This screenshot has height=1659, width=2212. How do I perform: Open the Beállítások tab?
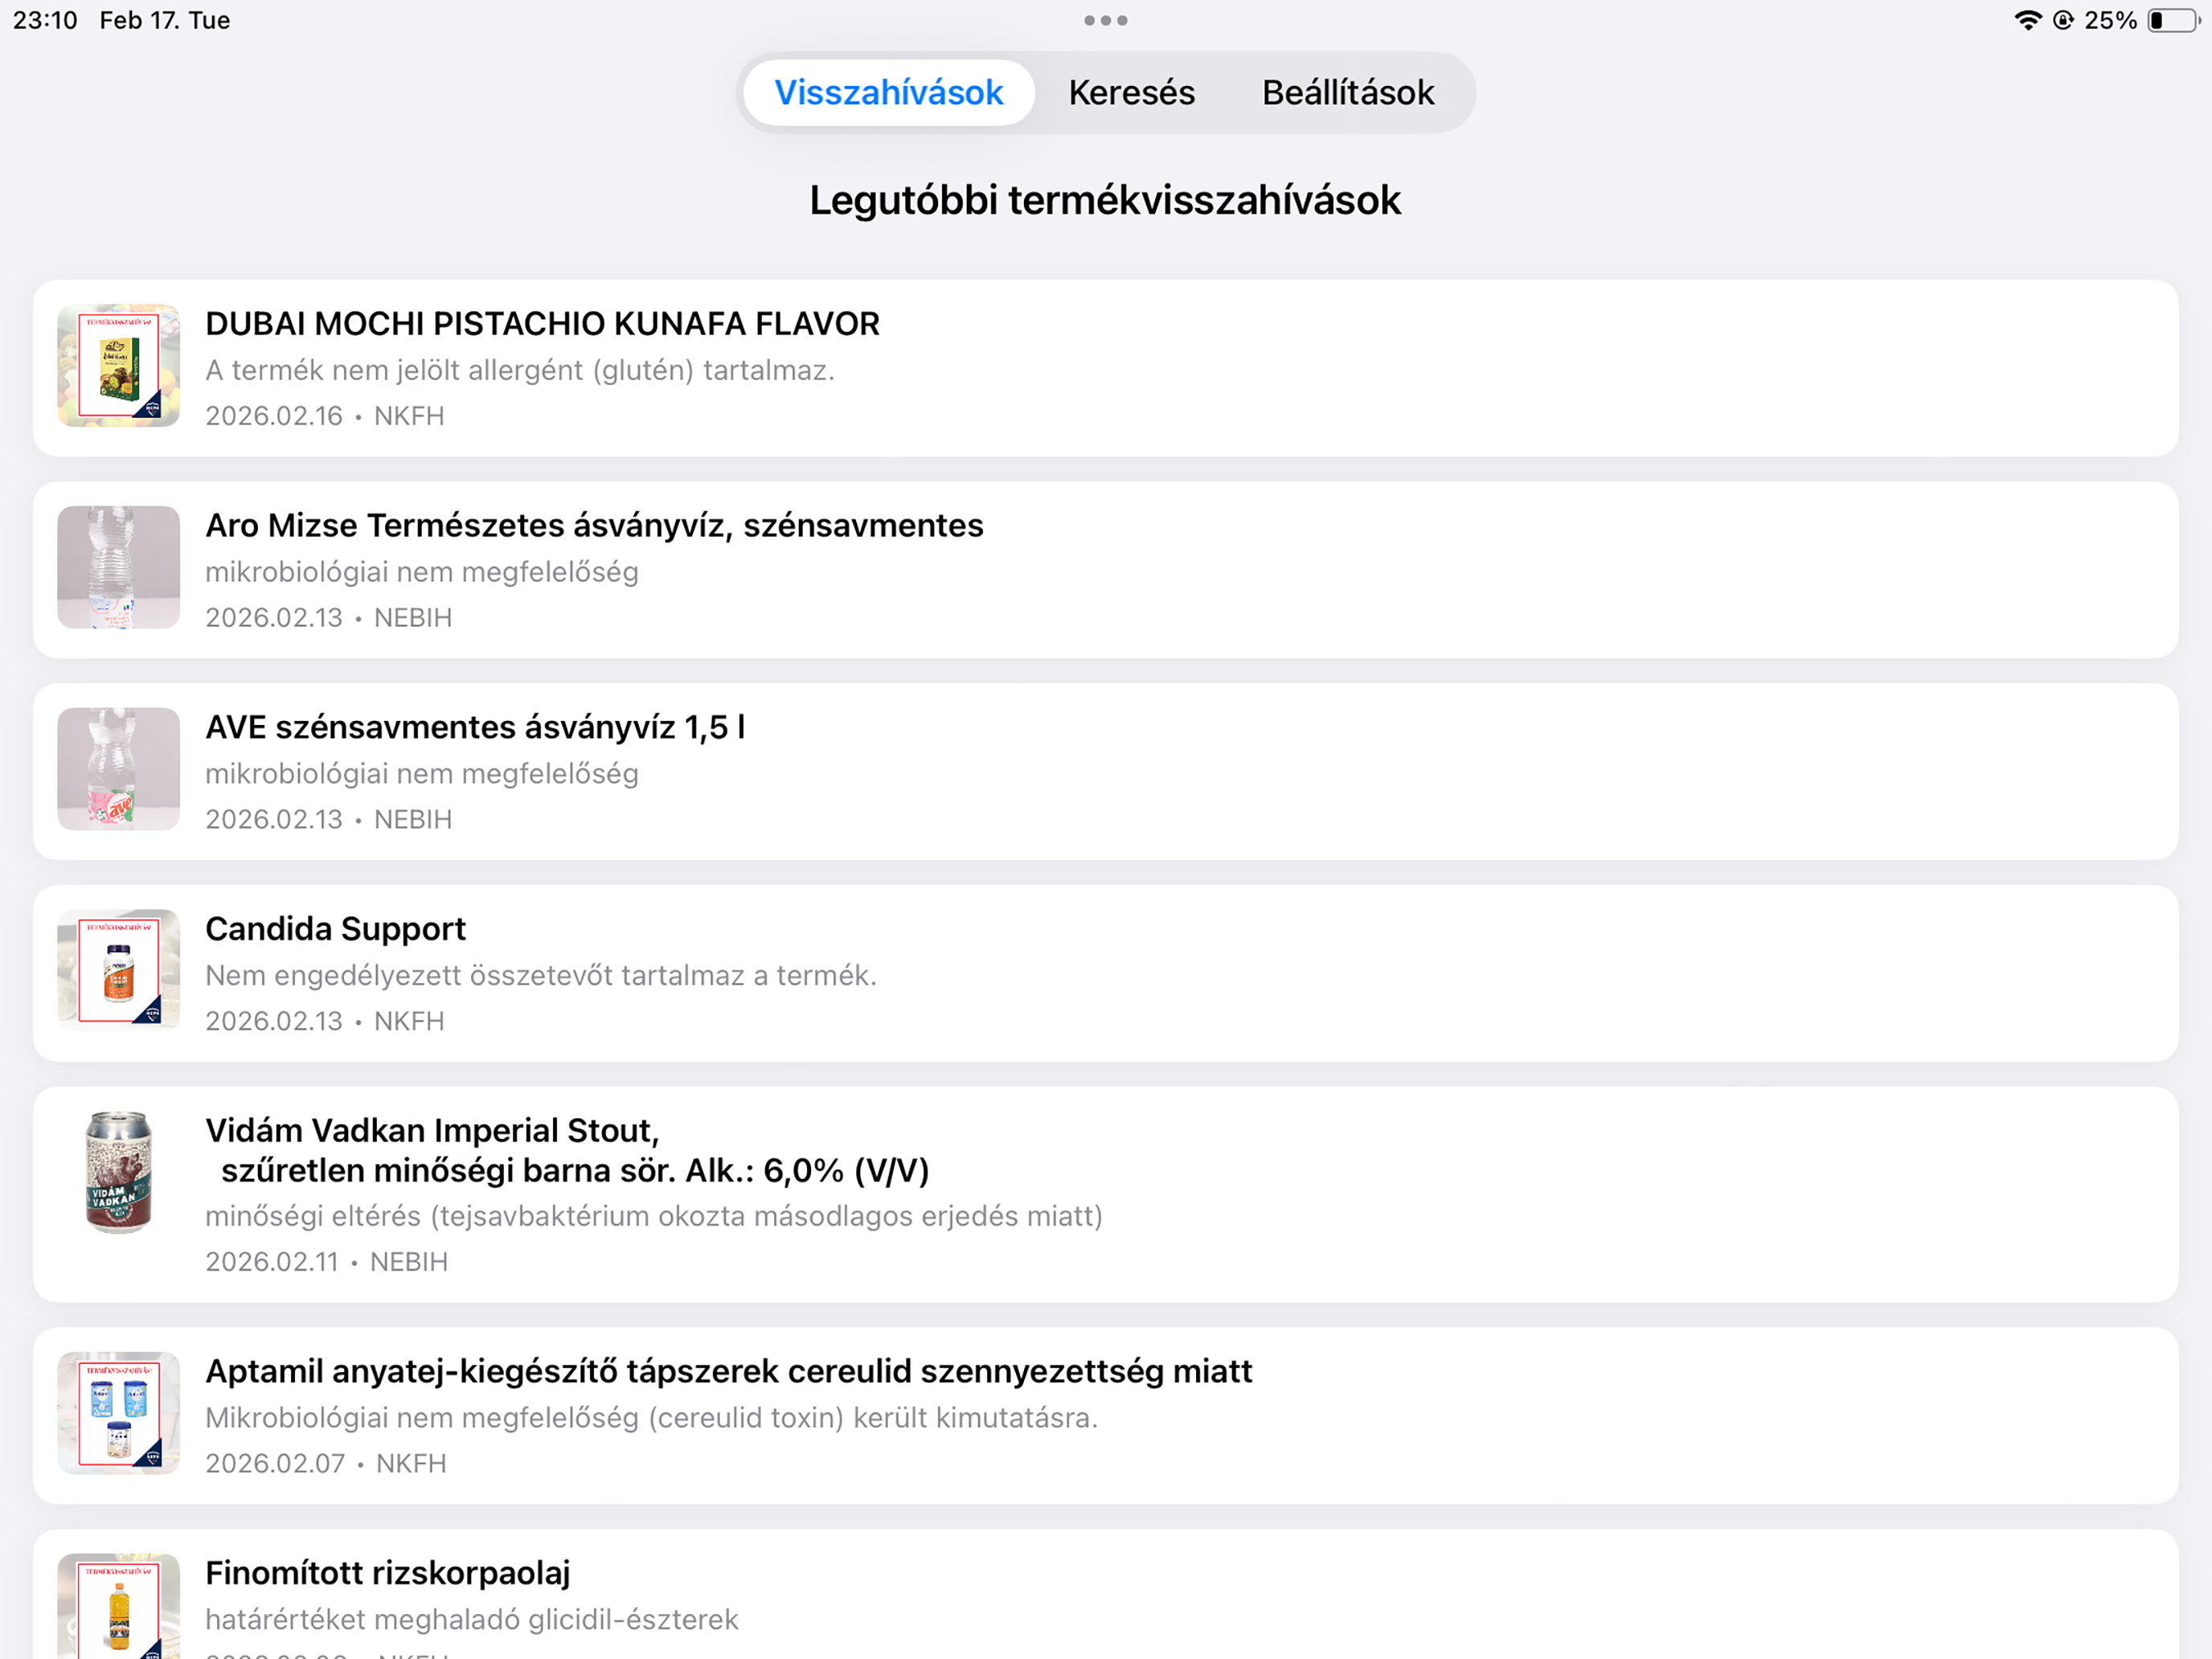[x=1347, y=93]
